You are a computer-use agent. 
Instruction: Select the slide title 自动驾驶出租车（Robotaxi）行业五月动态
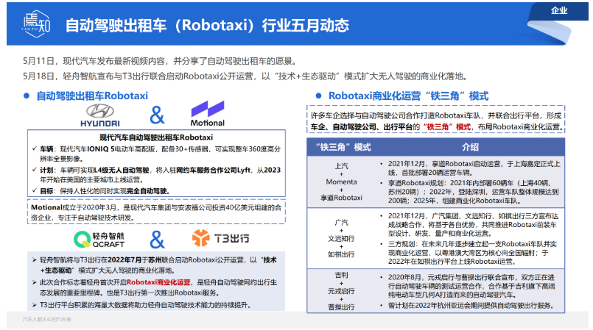point(207,25)
